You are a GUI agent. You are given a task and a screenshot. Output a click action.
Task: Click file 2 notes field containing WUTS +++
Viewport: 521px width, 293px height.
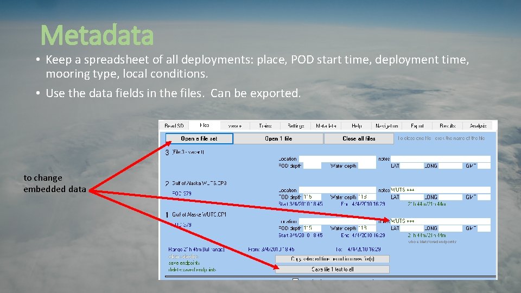440,190
